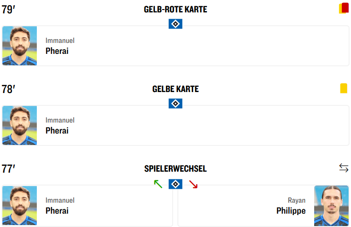The image size is (351, 227).
Task: Open Pherai's photo in the 78' event
Action: tap(20, 126)
